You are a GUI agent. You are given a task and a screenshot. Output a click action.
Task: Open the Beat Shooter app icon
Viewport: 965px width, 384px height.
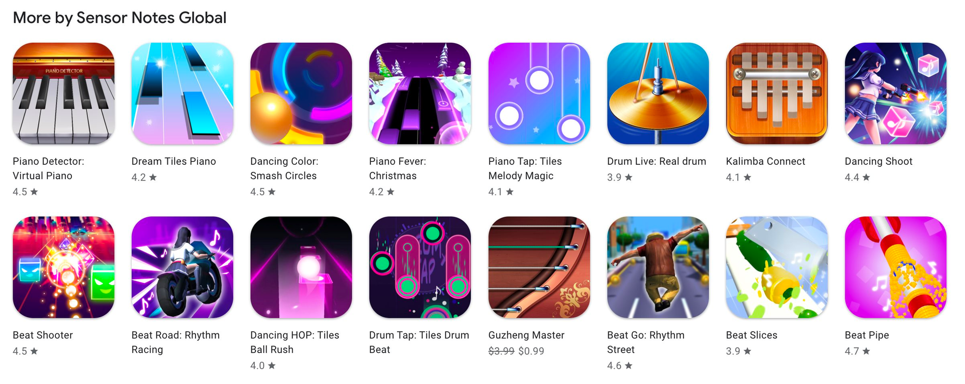[x=63, y=267]
